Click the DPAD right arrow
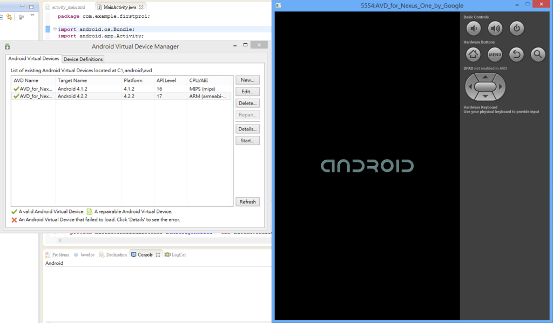 click(x=501, y=87)
